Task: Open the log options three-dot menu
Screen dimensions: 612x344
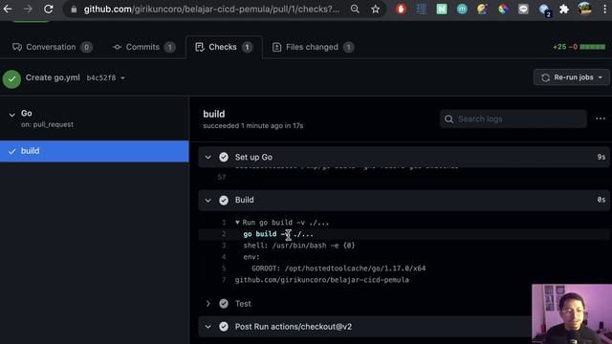Action: point(601,118)
